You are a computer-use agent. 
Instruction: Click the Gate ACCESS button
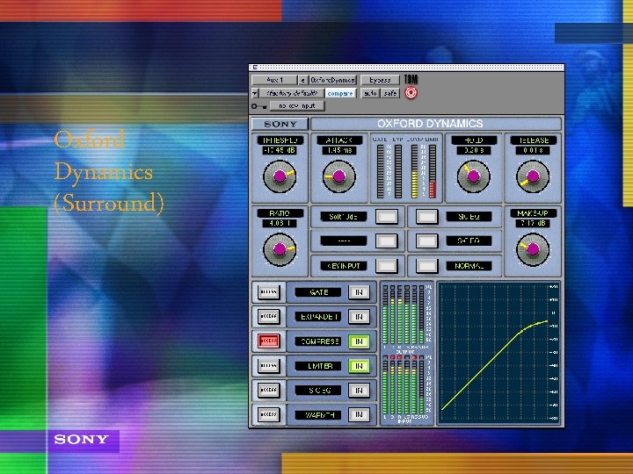[268, 292]
